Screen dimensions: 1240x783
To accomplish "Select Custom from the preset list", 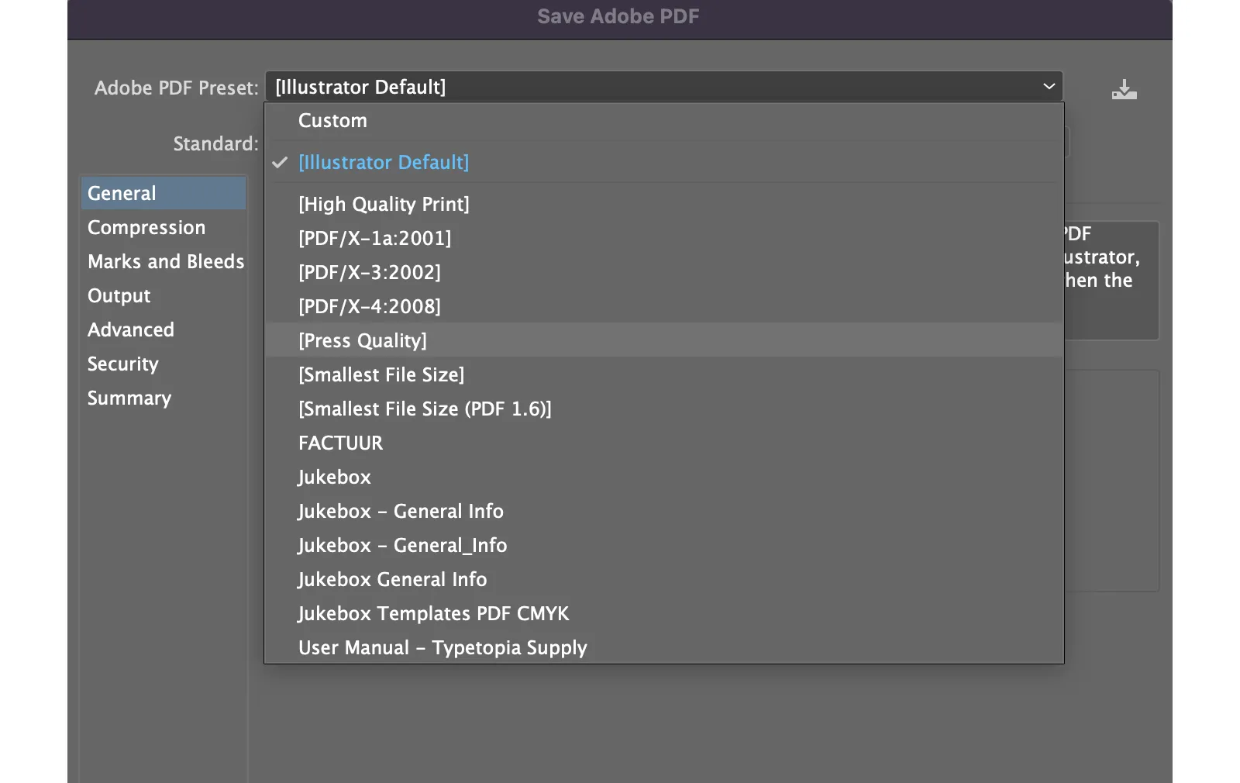I will [x=332, y=120].
